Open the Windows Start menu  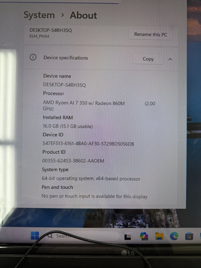pos(35,236)
